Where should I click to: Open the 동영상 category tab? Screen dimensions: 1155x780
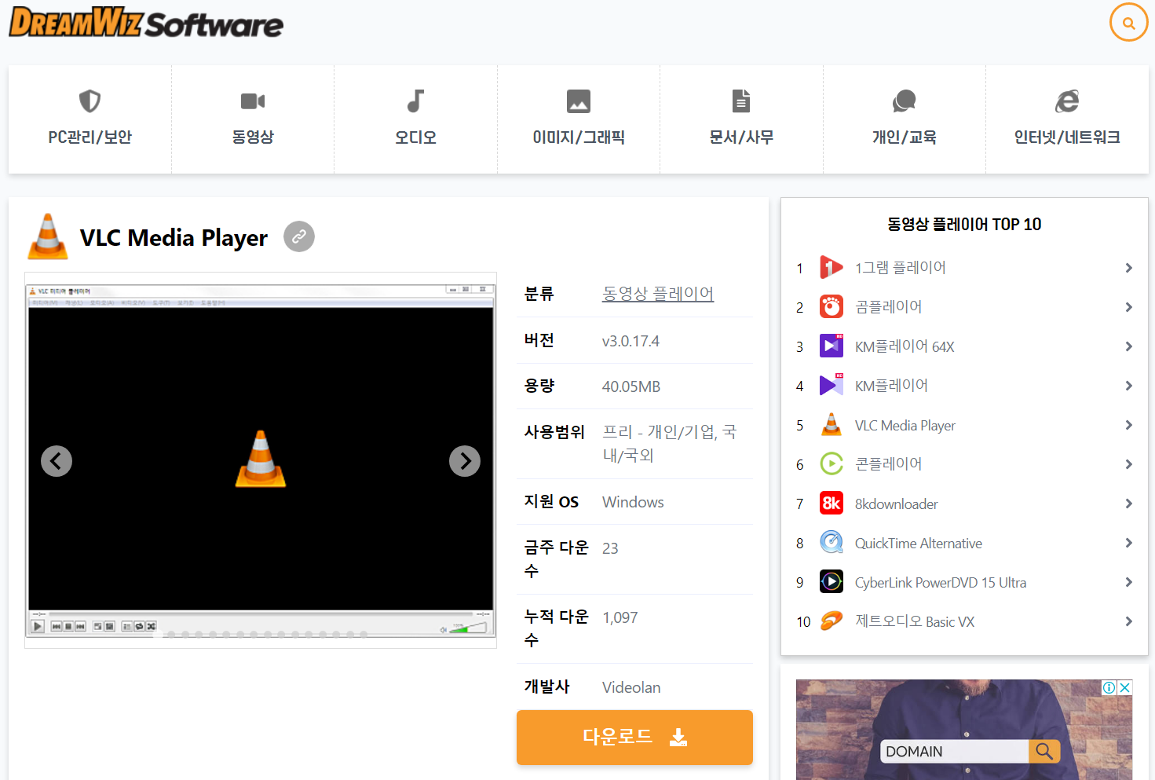(253, 119)
